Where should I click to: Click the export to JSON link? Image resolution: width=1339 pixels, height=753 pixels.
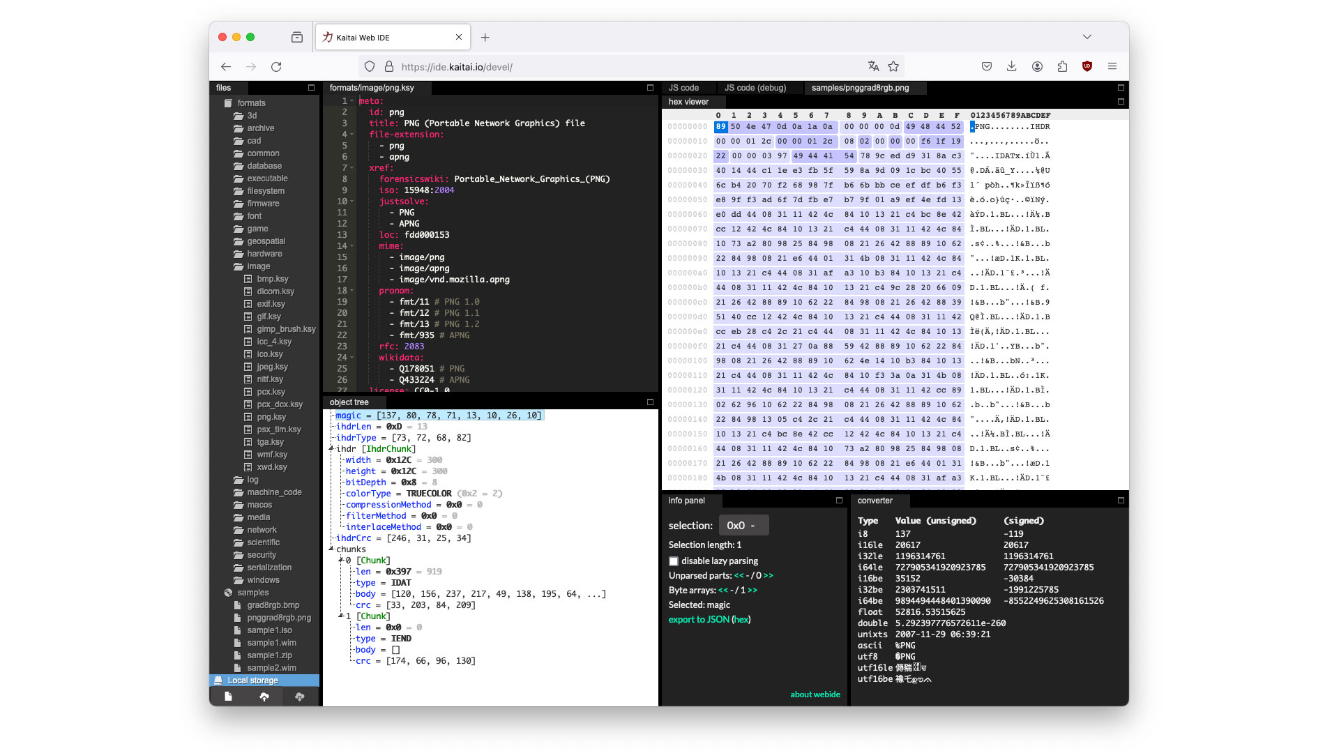click(699, 620)
